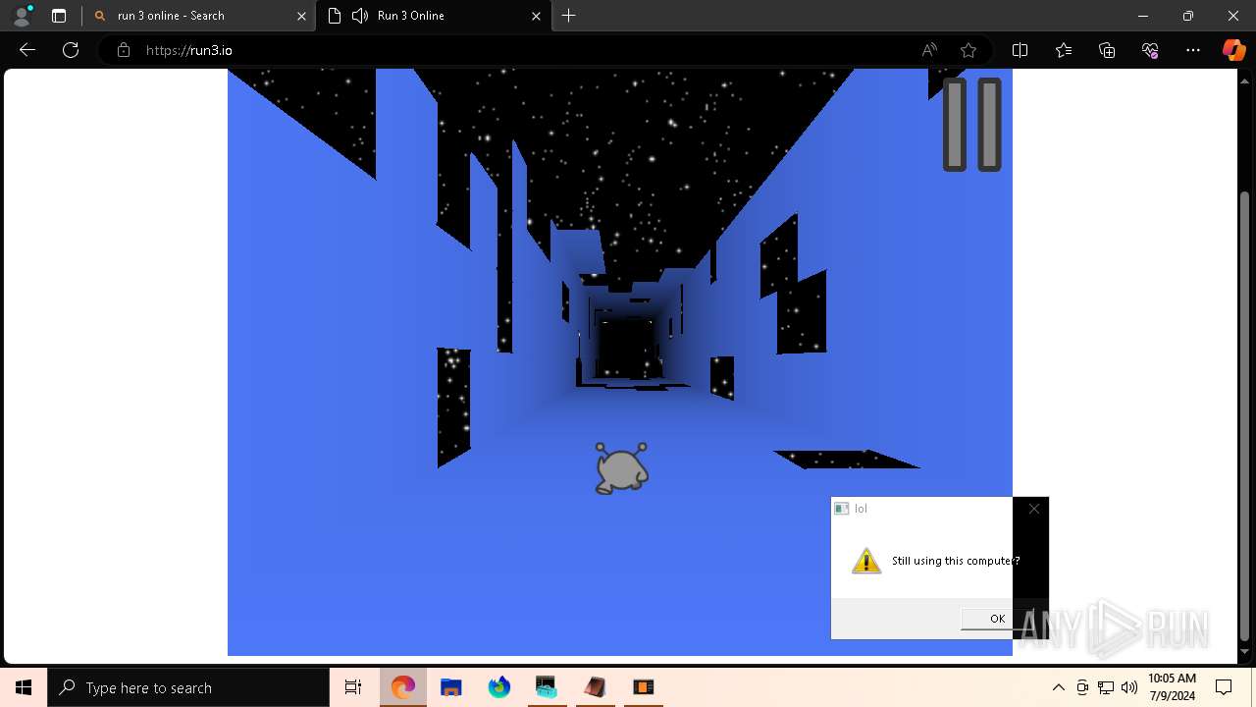Show hidden system tray icons
The width and height of the screenshot is (1256, 707).
pyautogui.click(x=1058, y=687)
